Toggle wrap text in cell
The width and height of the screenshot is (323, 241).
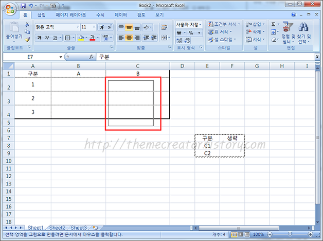coord(164,27)
